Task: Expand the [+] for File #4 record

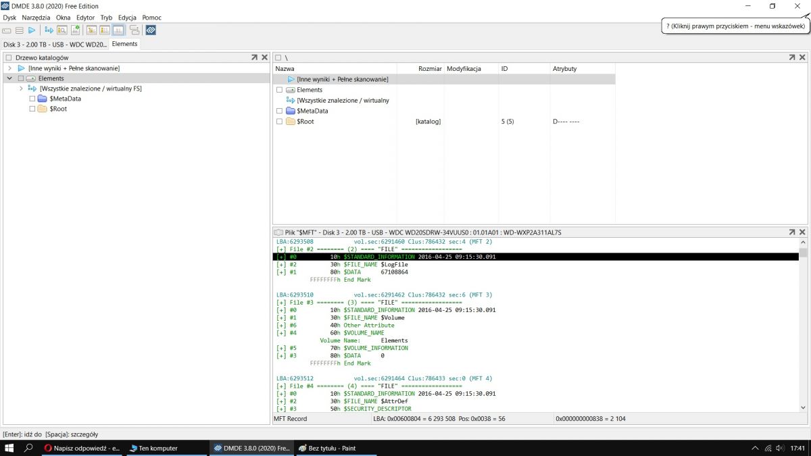Action: tap(281, 386)
